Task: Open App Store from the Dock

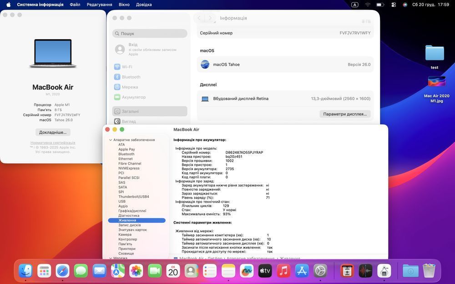Action: click(x=302, y=271)
